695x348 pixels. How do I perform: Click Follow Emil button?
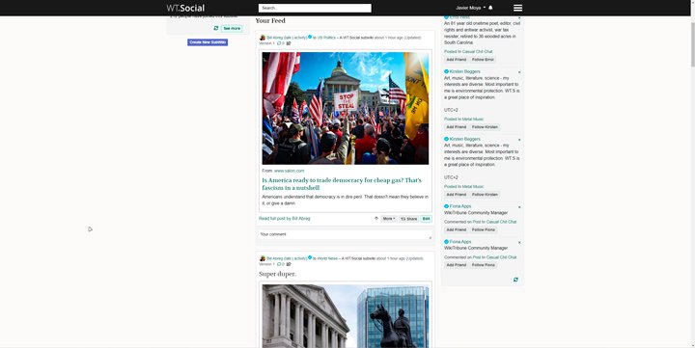tap(483, 60)
